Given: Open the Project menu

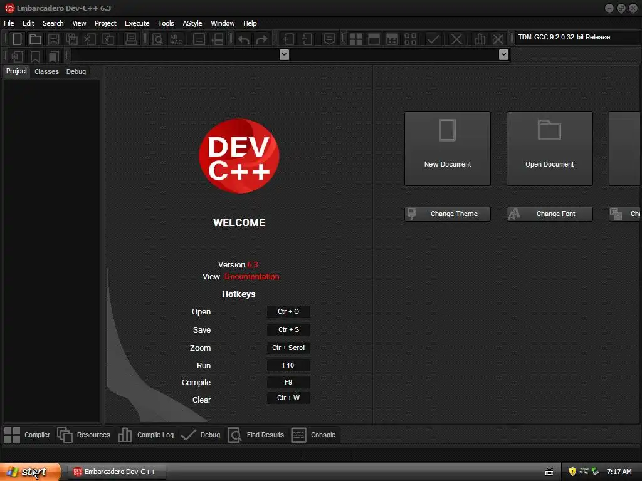Looking at the screenshot, I should 105,23.
